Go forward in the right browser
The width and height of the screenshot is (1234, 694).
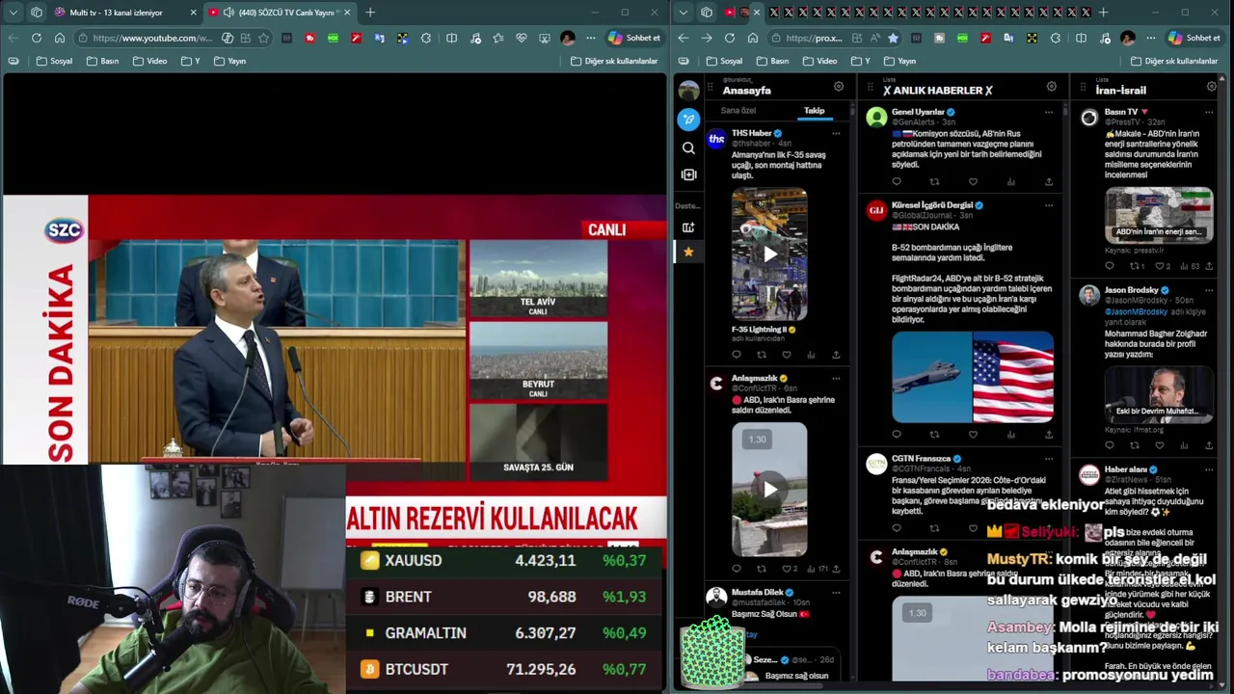[707, 38]
